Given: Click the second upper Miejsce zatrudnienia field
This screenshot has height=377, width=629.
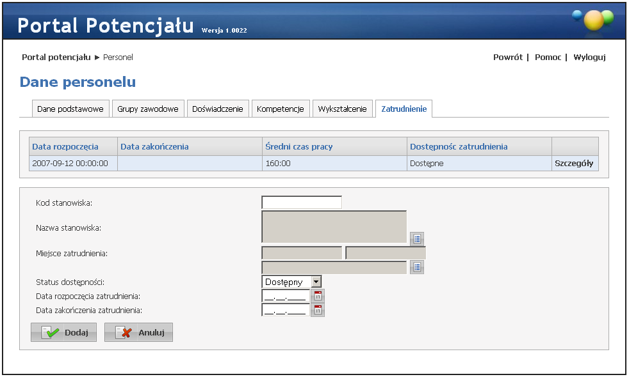Looking at the screenshot, I should coord(386,253).
